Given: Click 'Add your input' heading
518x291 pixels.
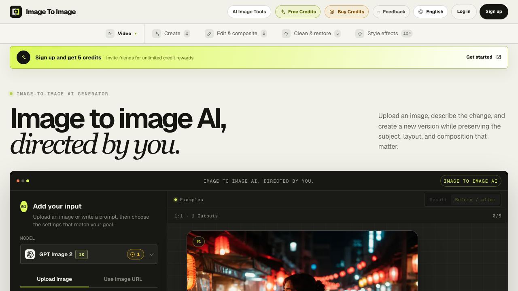Looking at the screenshot, I should pyautogui.click(x=57, y=206).
